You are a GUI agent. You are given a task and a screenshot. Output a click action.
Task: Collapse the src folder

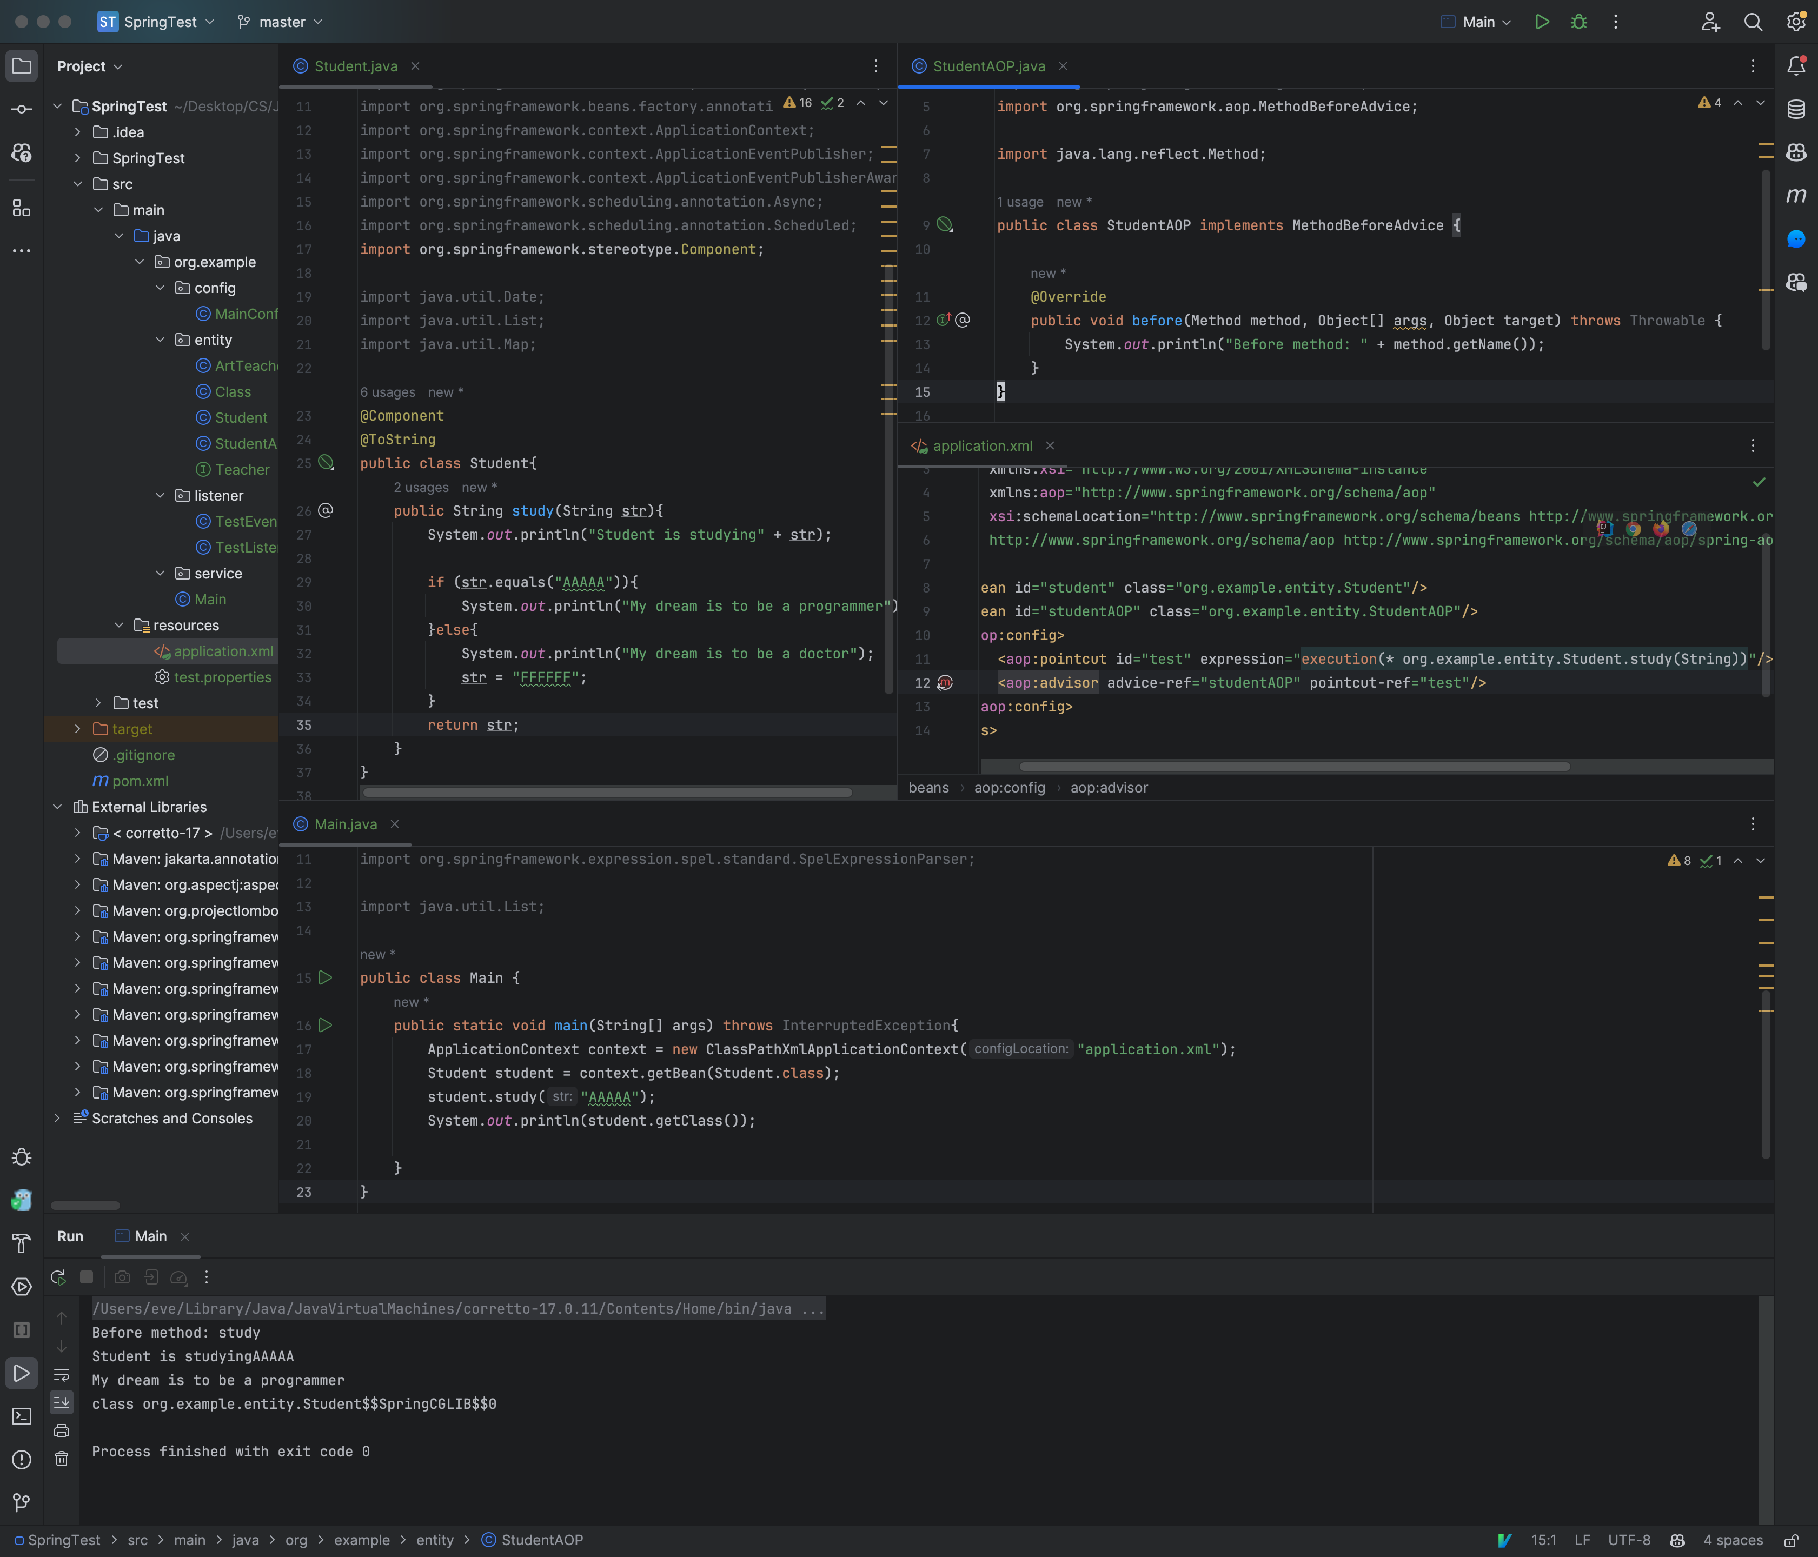[77, 184]
